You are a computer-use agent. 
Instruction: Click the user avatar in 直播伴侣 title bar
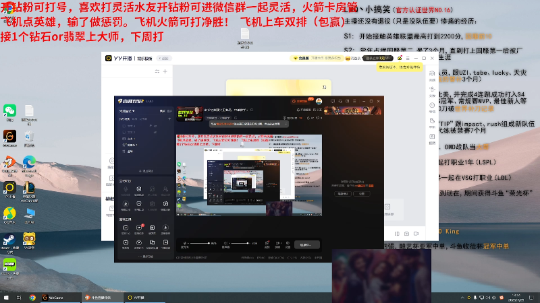click(x=319, y=102)
